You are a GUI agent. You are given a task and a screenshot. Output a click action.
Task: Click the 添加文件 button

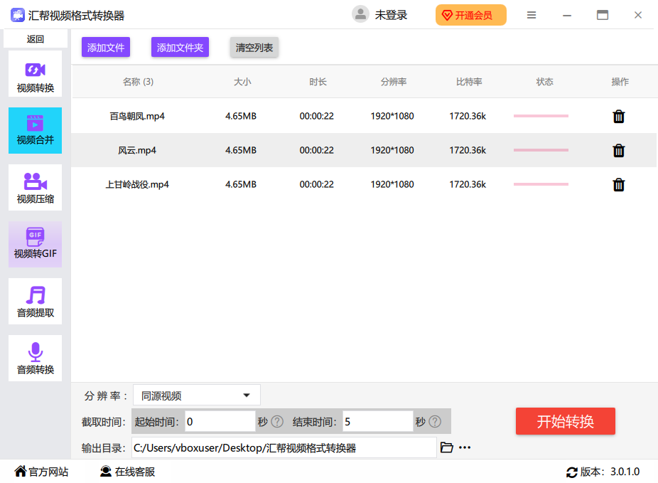[106, 48]
